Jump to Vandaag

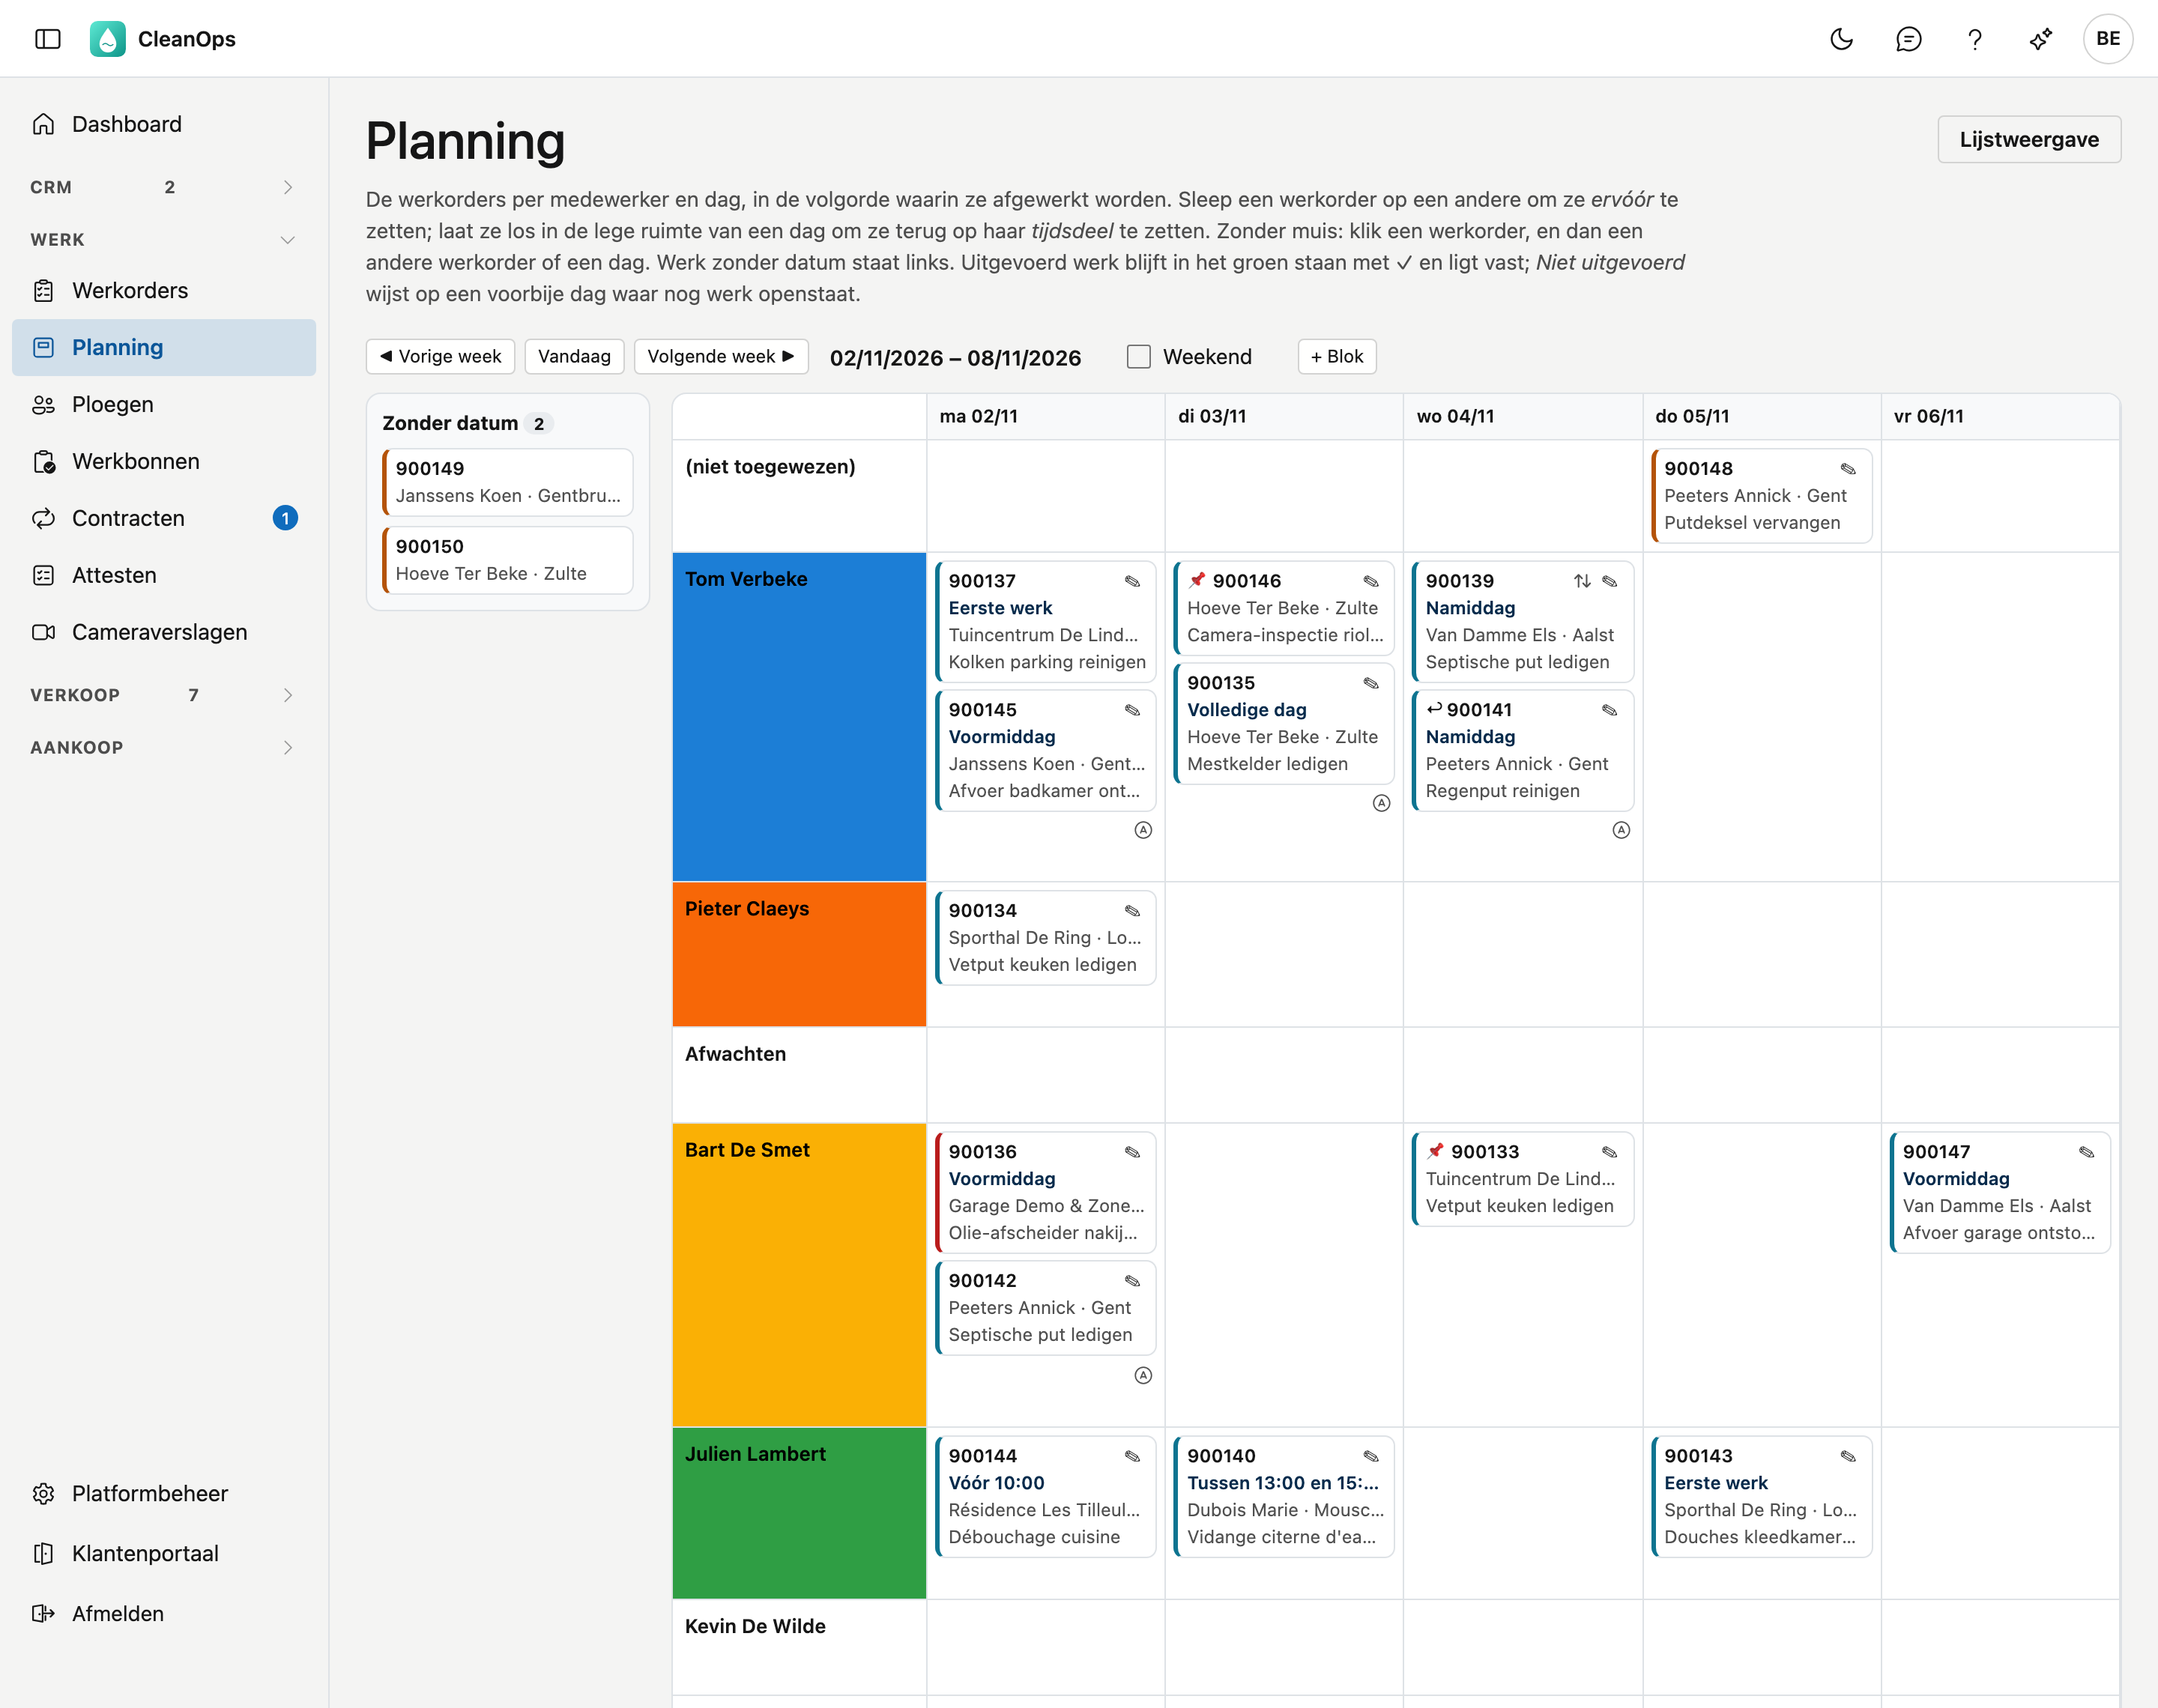click(574, 357)
